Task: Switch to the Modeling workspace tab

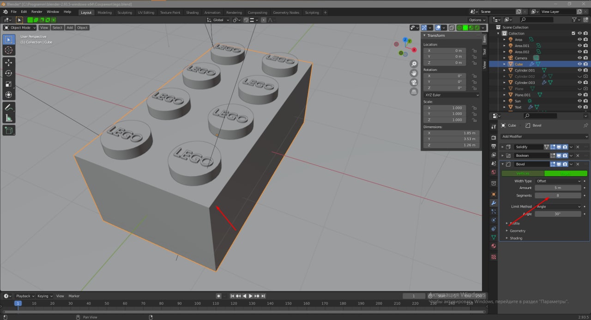Action: pyautogui.click(x=104, y=12)
